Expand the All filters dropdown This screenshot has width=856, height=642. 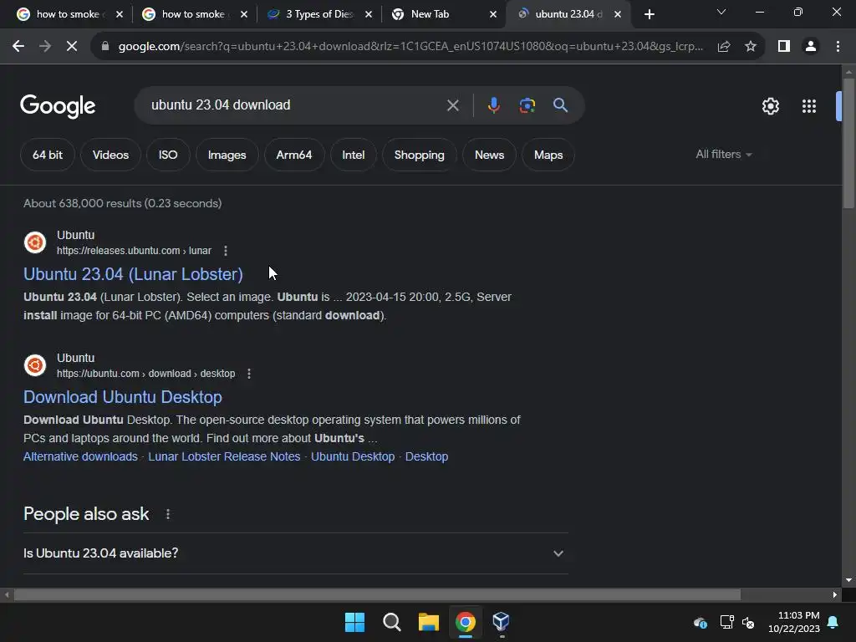(723, 155)
